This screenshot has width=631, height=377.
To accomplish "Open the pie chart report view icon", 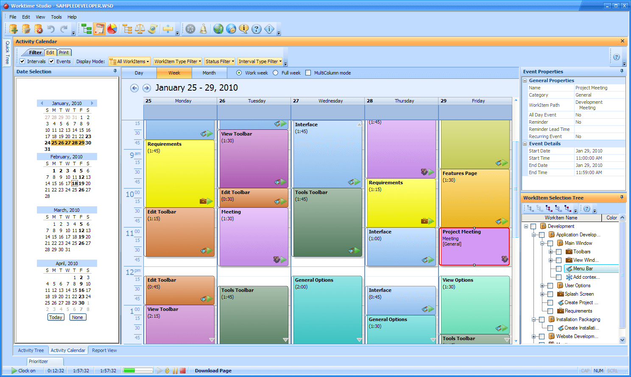I will (111, 29).
